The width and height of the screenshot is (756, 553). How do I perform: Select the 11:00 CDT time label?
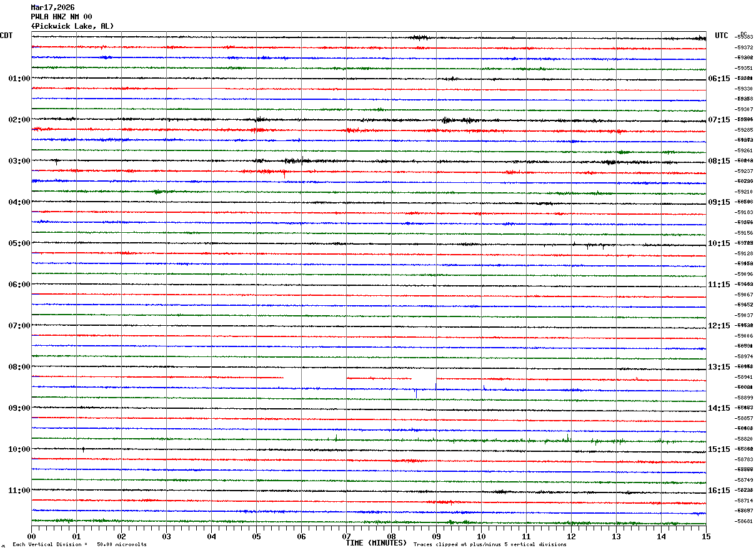coord(19,491)
